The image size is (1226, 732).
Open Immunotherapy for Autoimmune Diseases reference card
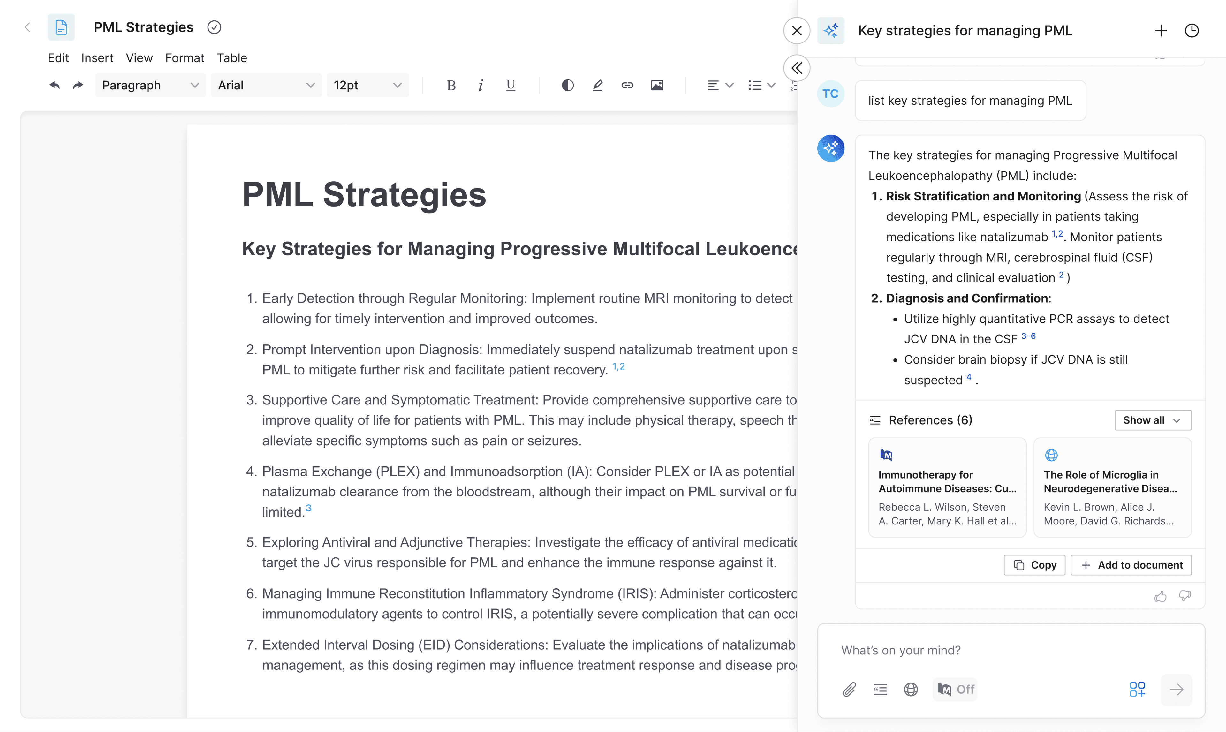[x=947, y=487]
